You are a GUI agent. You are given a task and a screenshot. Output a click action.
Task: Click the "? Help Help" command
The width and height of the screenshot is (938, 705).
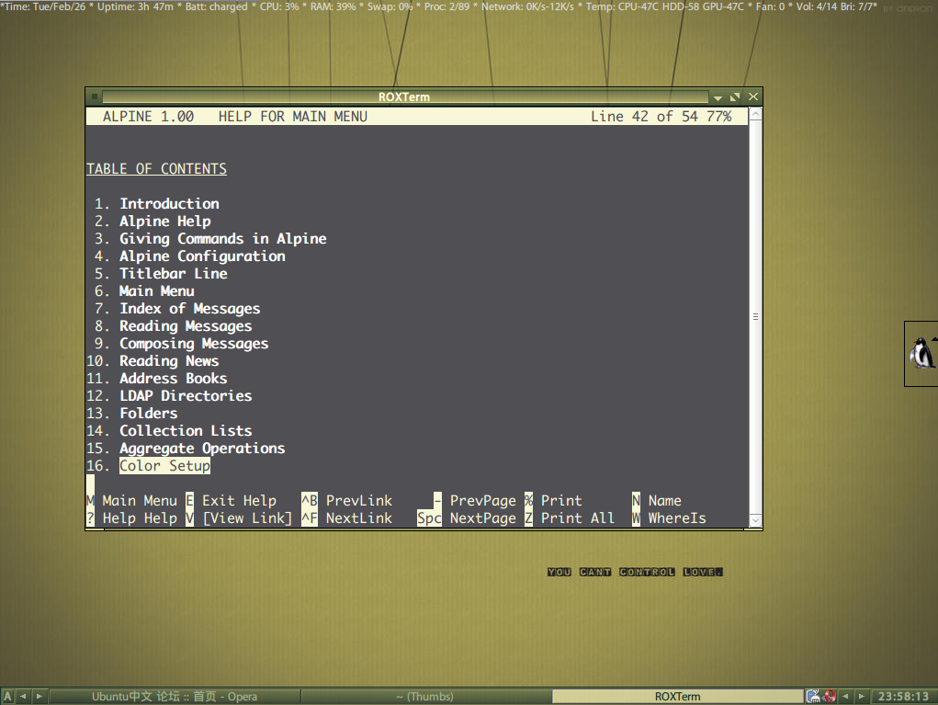point(132,517)
